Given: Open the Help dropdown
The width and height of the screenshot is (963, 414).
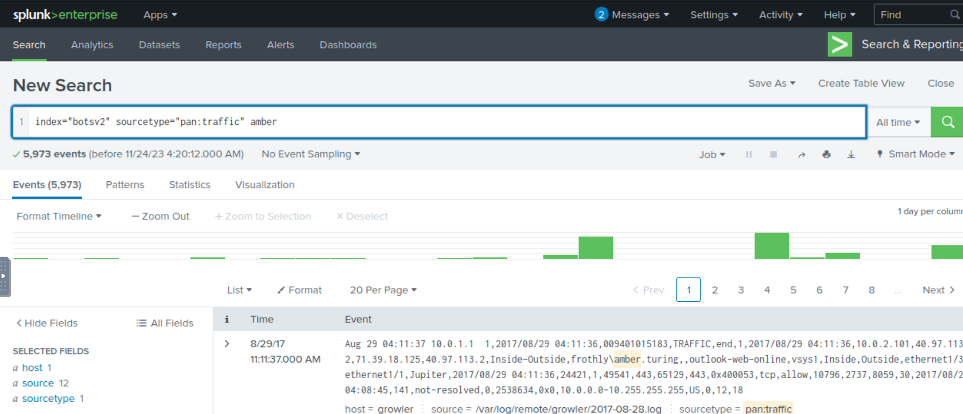Looking at the screenshot, I should click(x=839, y=15).
